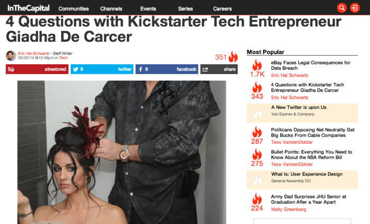Click the login arrow icon
The height and width of the screenshot is (224, 370).
click(x=355, y=8)
